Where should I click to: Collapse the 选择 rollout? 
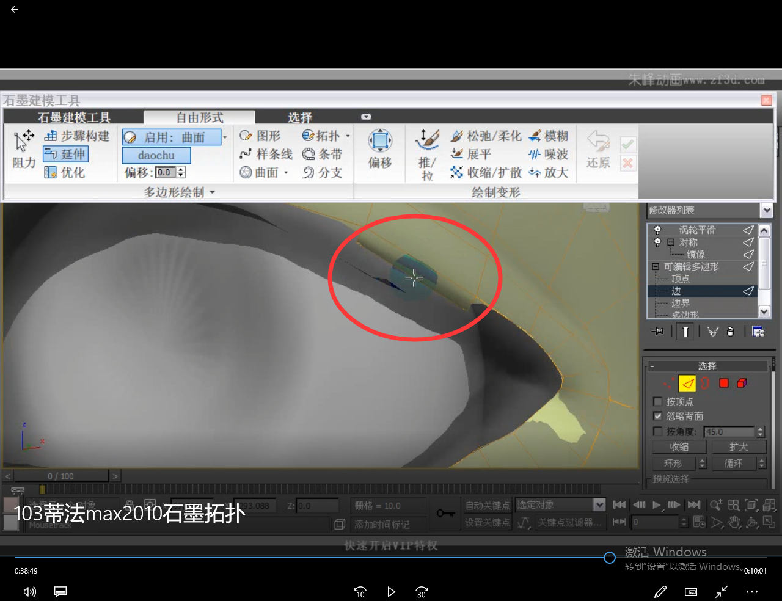pos(707,366)
